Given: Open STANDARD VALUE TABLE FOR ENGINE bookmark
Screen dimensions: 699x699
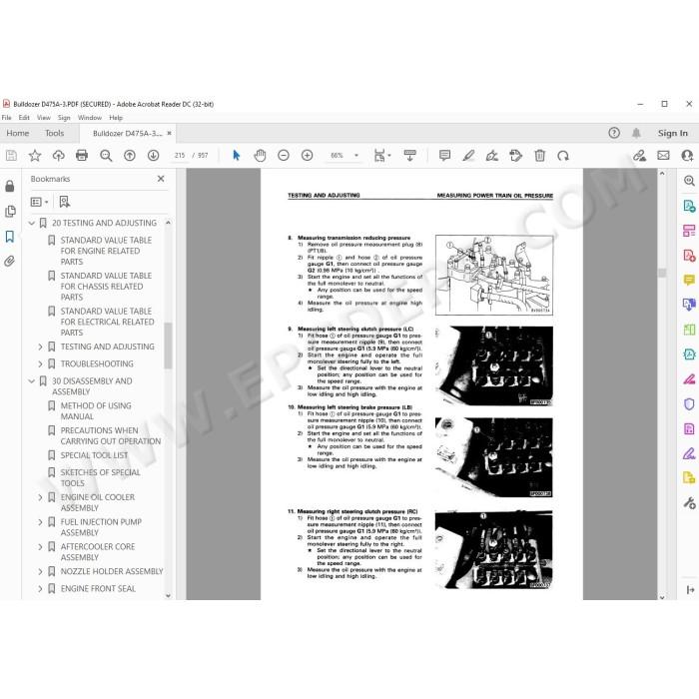Looking at the screenshot, I should (x=106, y=251).
